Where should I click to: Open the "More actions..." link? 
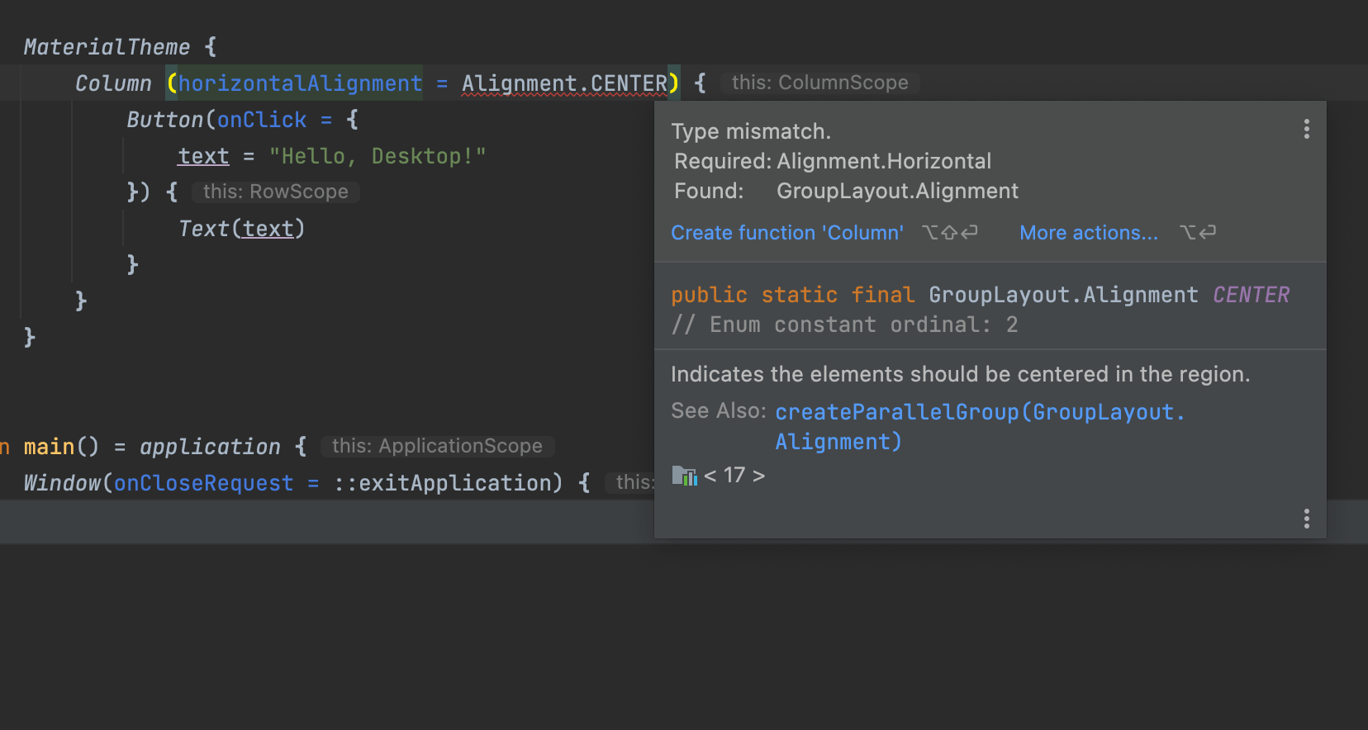(x=1088, y=233)
